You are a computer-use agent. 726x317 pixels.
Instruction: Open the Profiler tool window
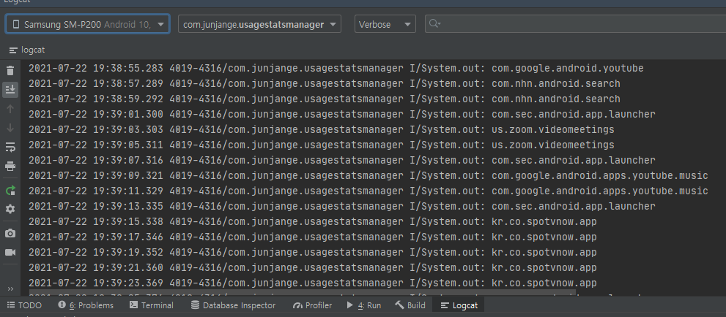[x=313, y=305]
